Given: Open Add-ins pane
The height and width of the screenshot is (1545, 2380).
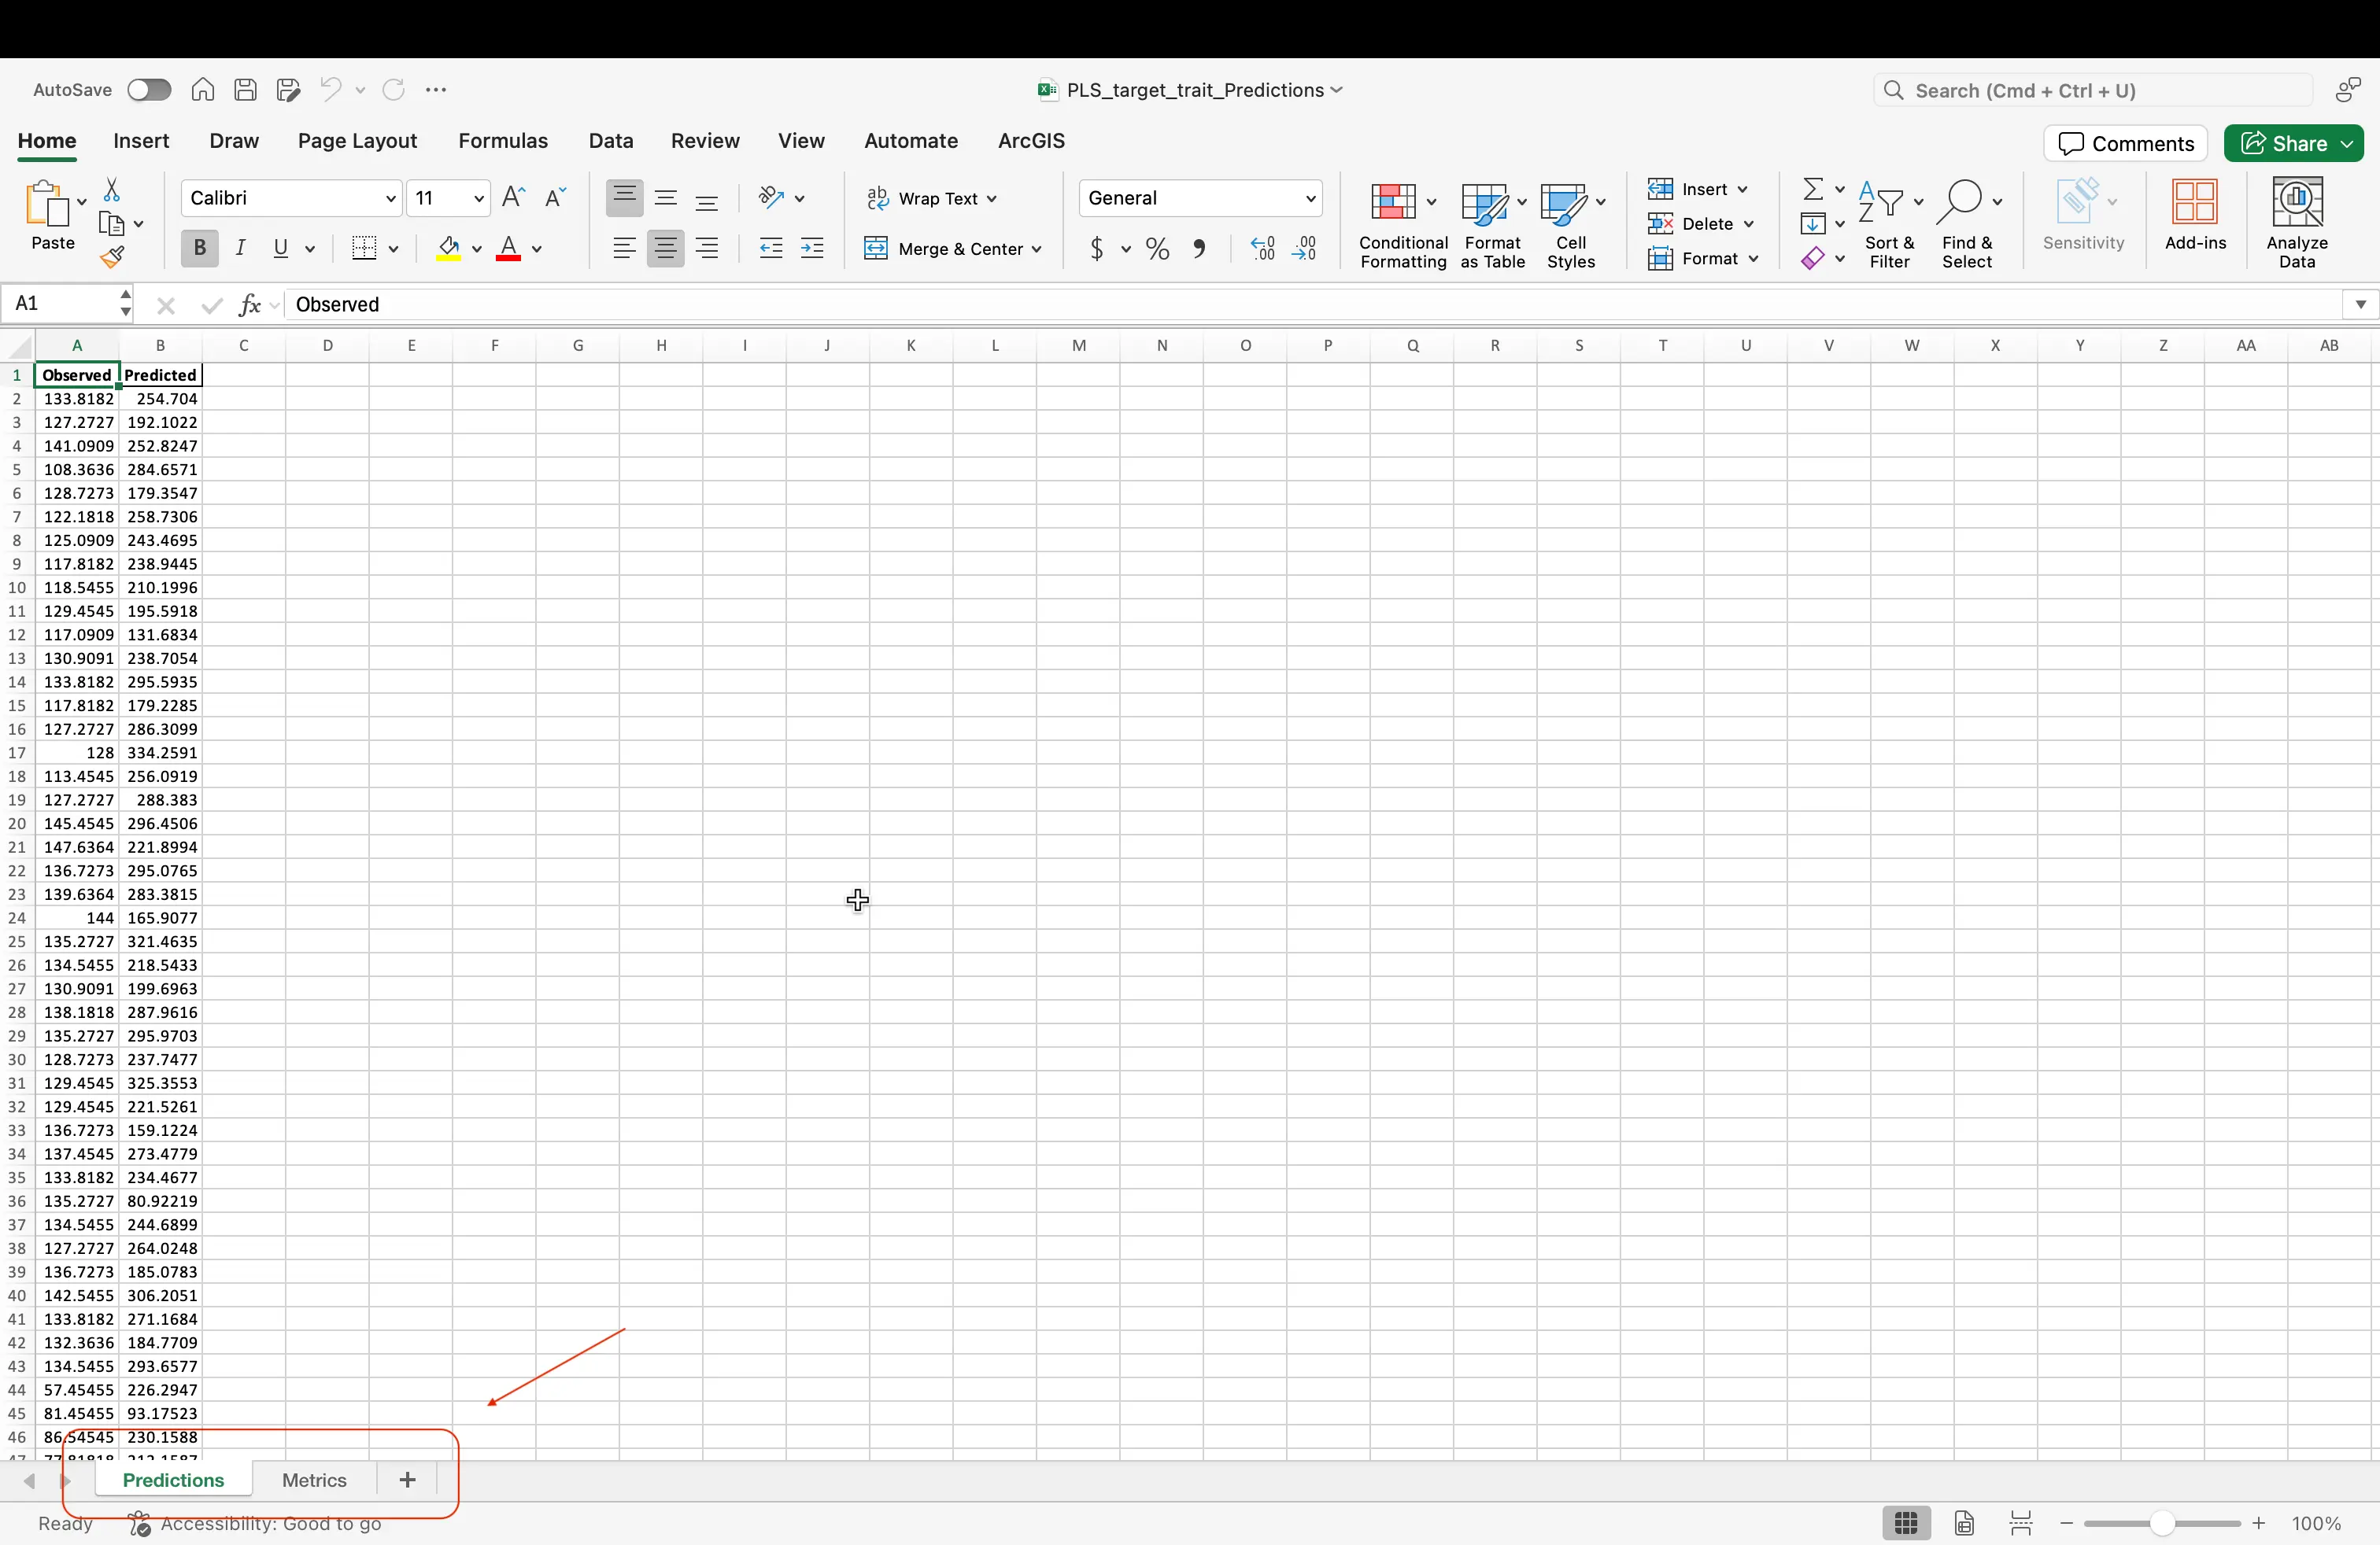Looking at the screenshot, I should click(2195, 215).
